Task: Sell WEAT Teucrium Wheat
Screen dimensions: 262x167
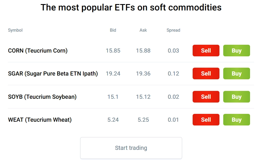Action: (x=206, y=120)
